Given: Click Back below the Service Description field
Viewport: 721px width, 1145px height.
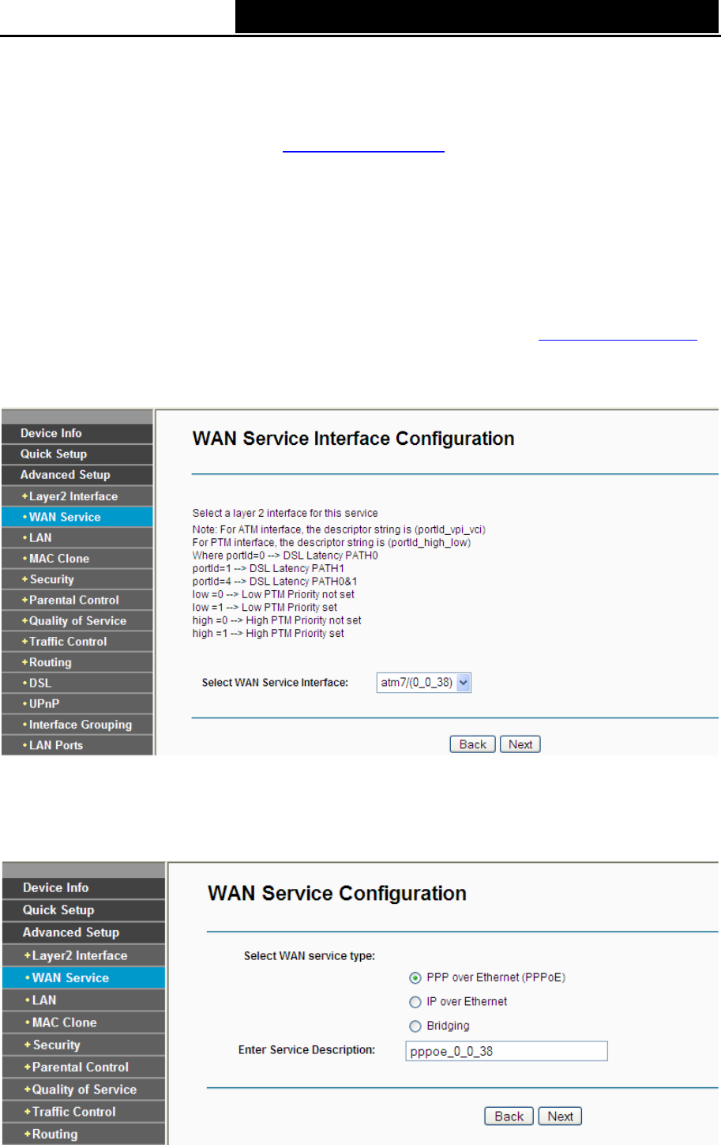Looking at the screenshot, I should tap(509, 1117).
